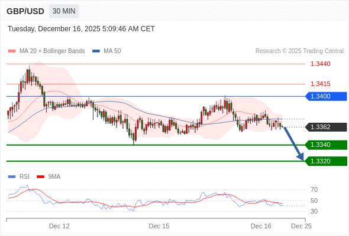Click the 1.3440 resistance level label
Image resolution: width=349 pixels, height=236 pixels.
[x=320, y=64]
